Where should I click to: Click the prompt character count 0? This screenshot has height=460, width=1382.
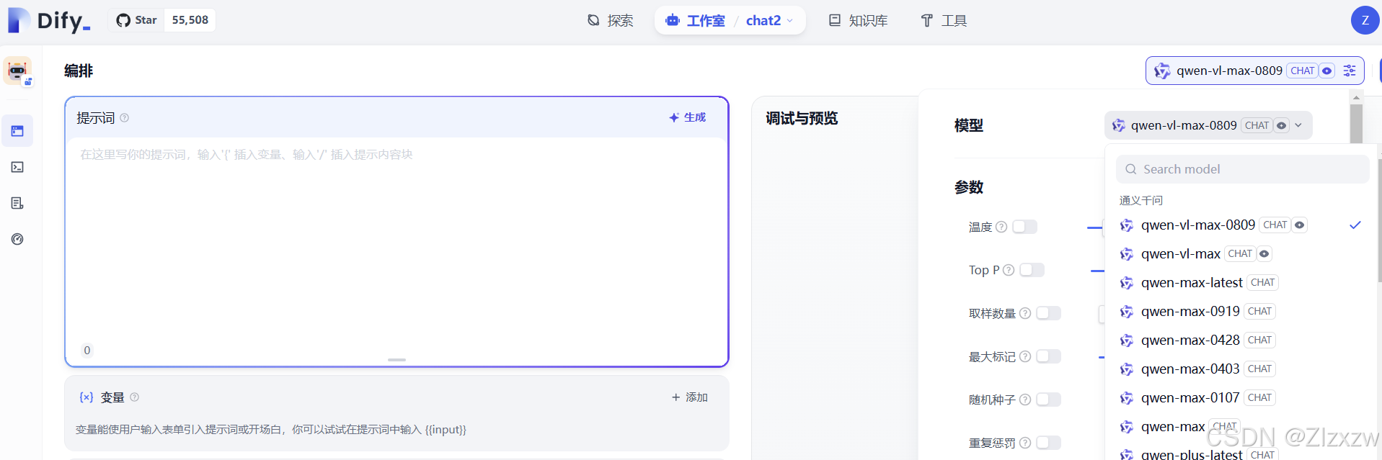click(x=87, y=351)
